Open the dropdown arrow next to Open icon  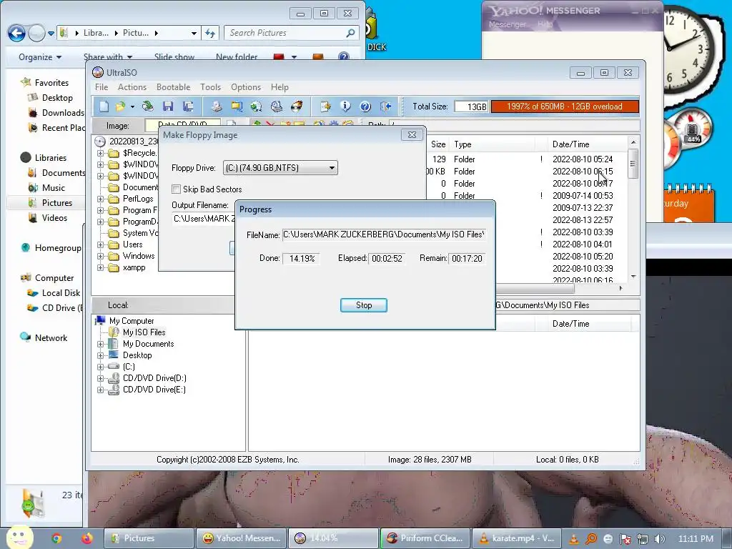coord(132,107)
